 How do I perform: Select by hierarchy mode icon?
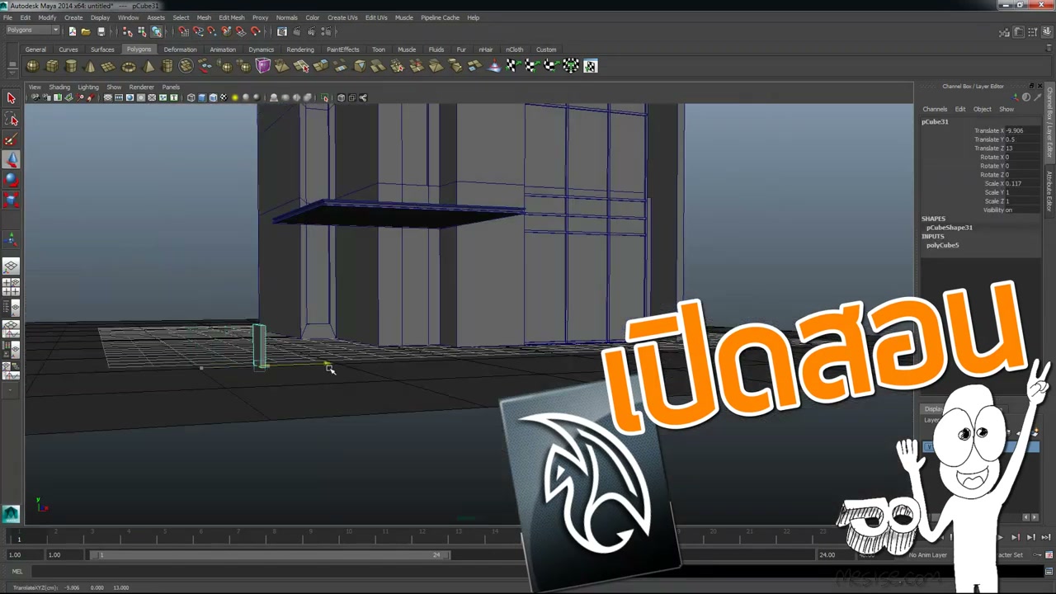128,31
